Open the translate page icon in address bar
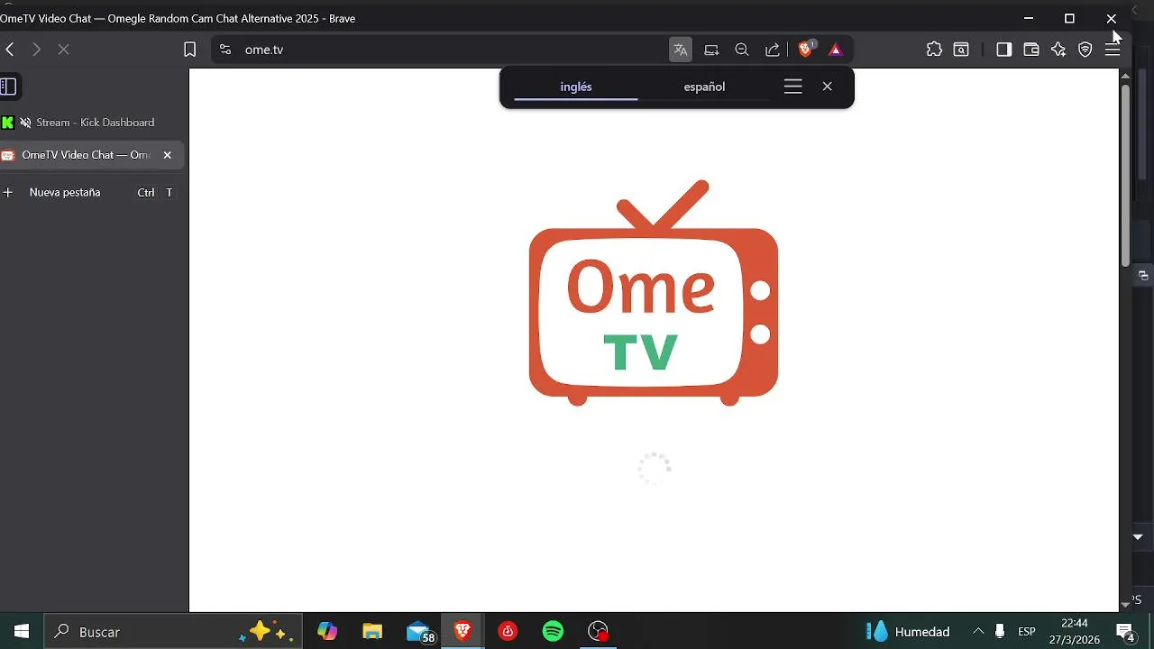The height and width of the screenshot is (649, 1154). 681,50
